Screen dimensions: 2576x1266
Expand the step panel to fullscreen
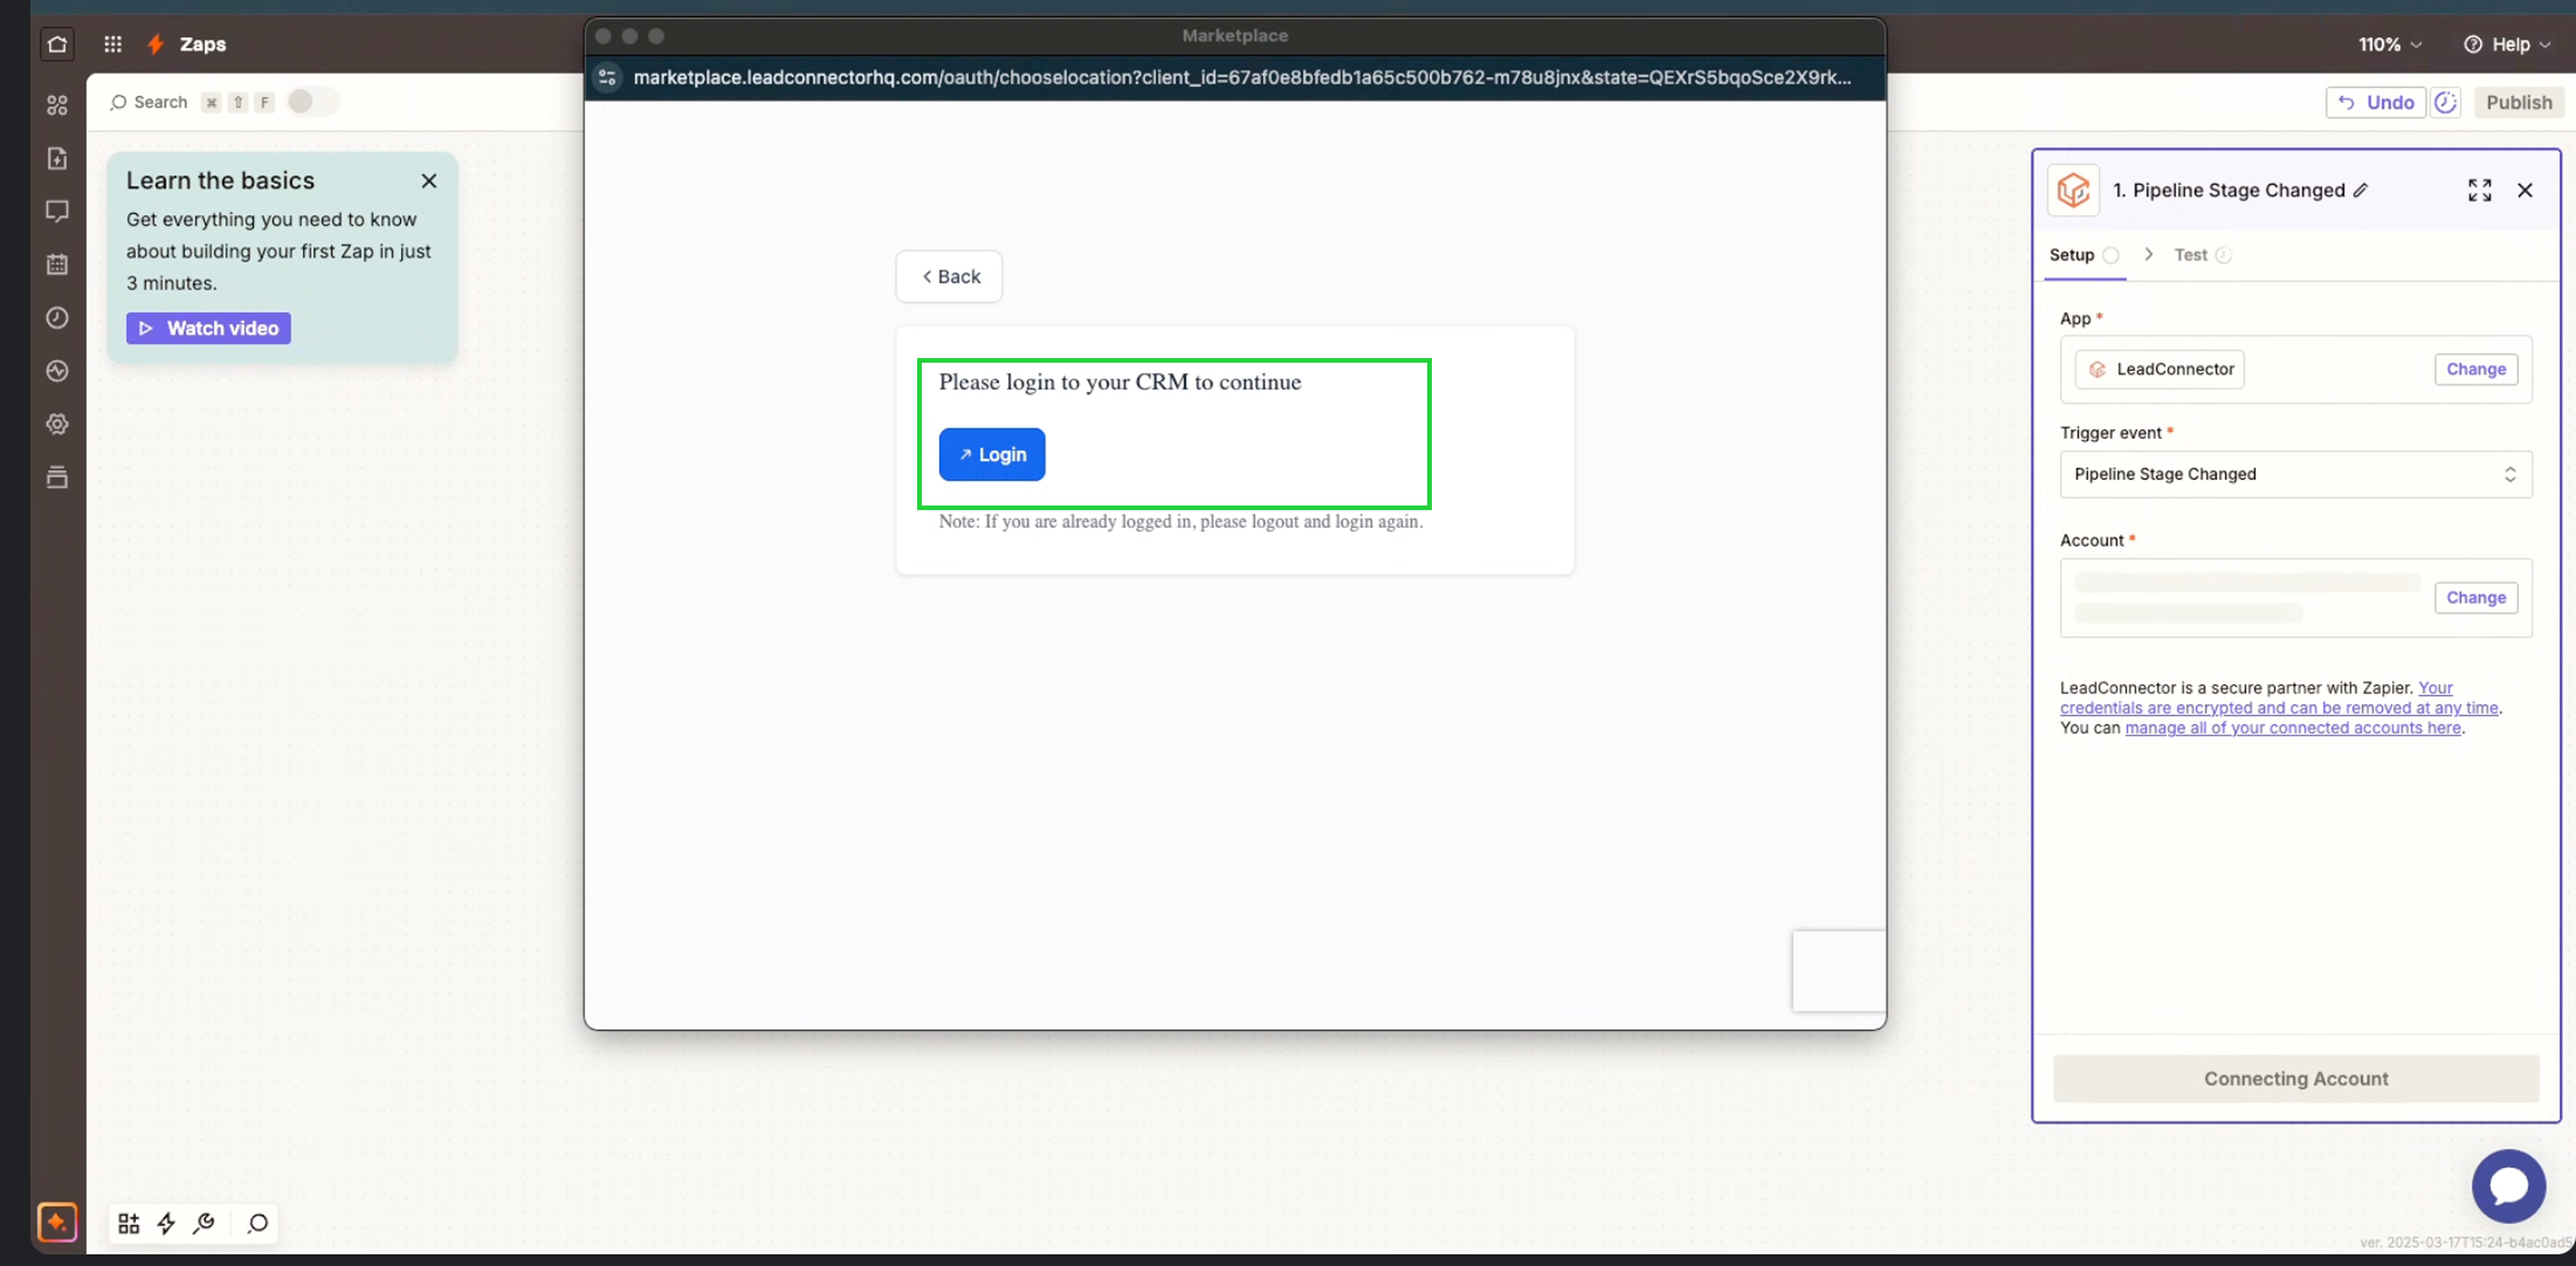coord(2479,190)
